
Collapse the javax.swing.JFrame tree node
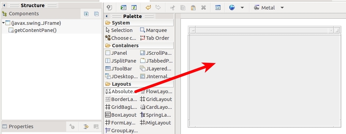[3, 23]
